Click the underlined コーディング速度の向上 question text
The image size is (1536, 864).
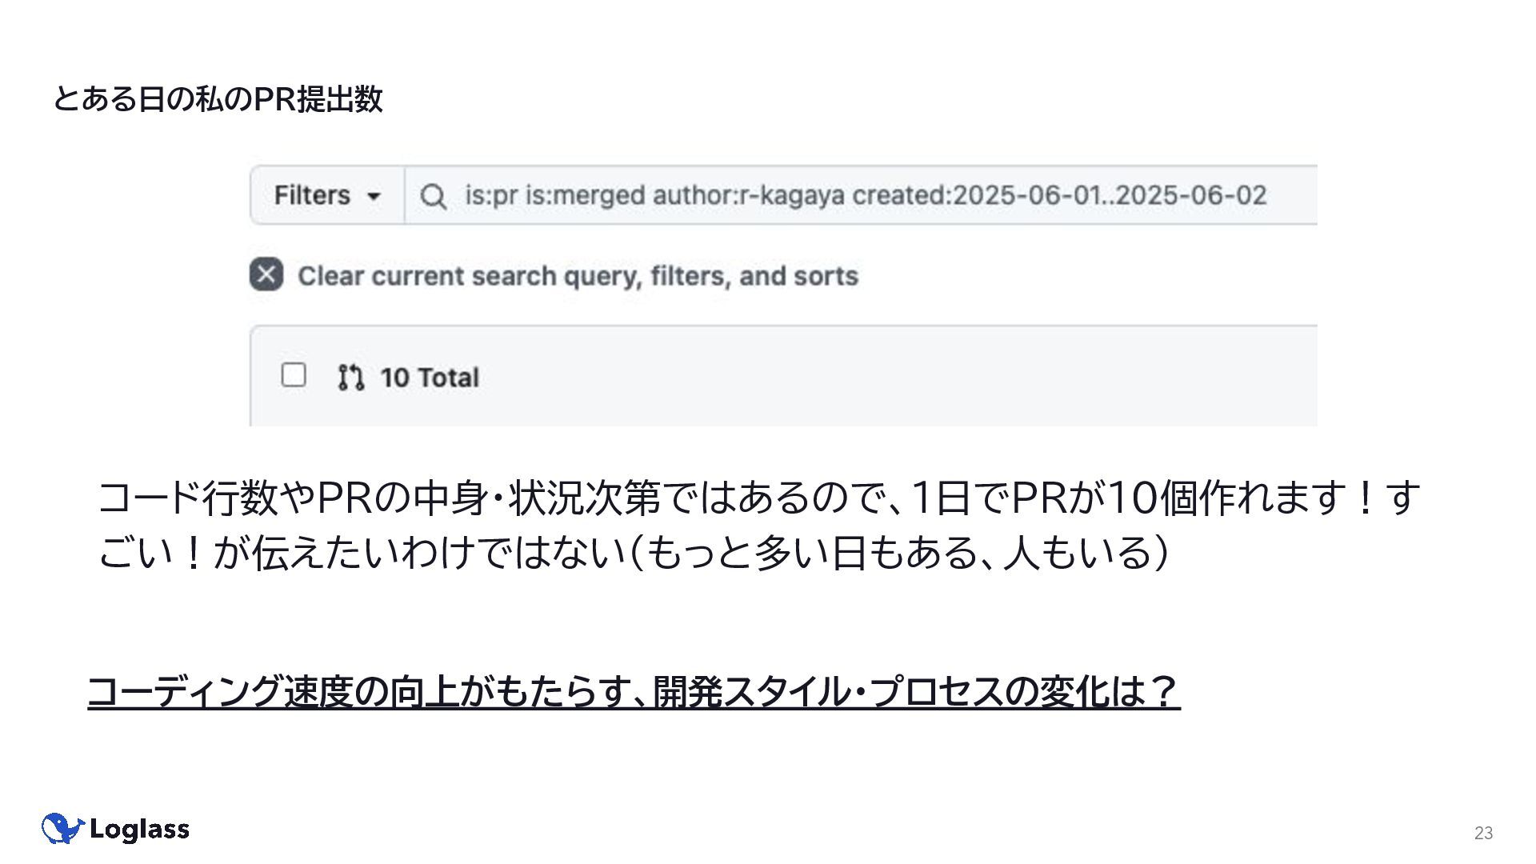click(x=633, y=692)
